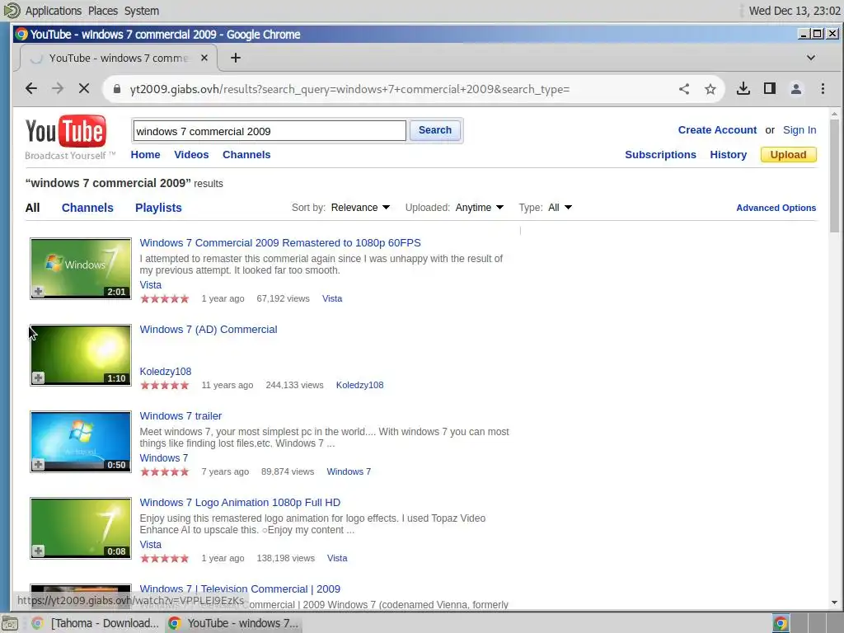Select the All results tab
This screenshot has height=633, width=844.
coord(32,208)
